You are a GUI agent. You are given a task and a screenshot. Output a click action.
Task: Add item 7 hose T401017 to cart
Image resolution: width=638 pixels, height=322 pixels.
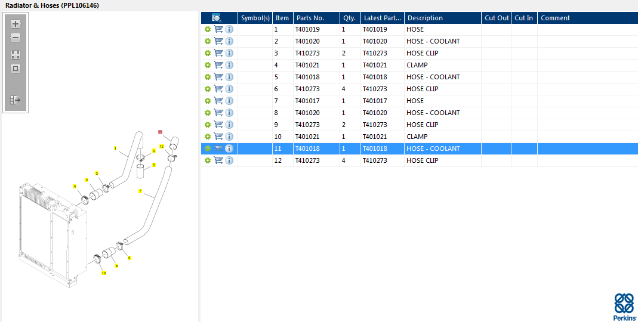pyautogui.click(x=218, y=101)
